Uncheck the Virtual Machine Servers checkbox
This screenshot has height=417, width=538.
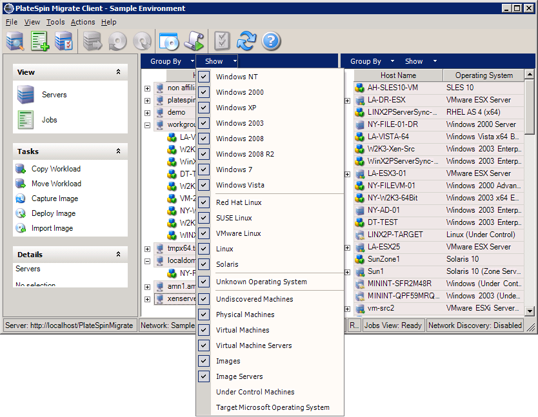[x=204, y=345]
